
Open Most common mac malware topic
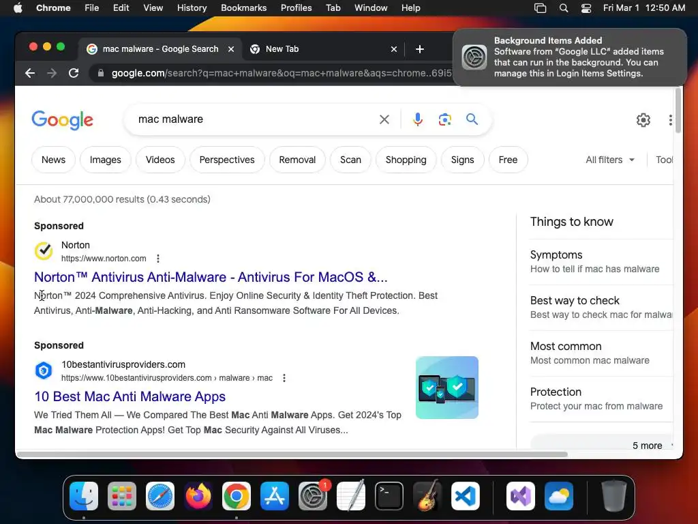601,353
